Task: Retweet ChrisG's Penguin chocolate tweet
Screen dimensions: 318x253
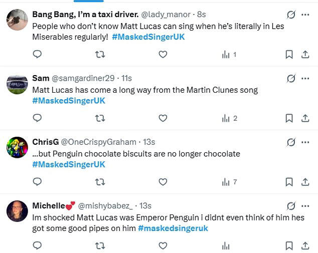Action: tap(100, 182)
